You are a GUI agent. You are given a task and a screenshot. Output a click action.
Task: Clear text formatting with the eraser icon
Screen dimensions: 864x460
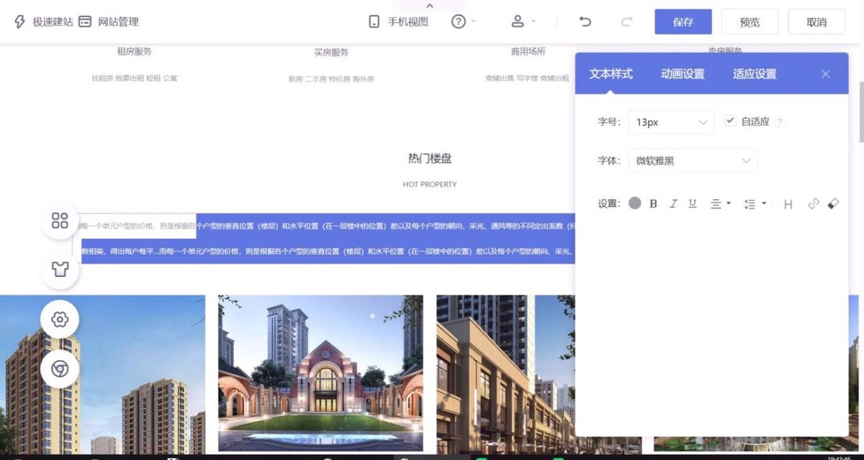(x=833, y=203)
